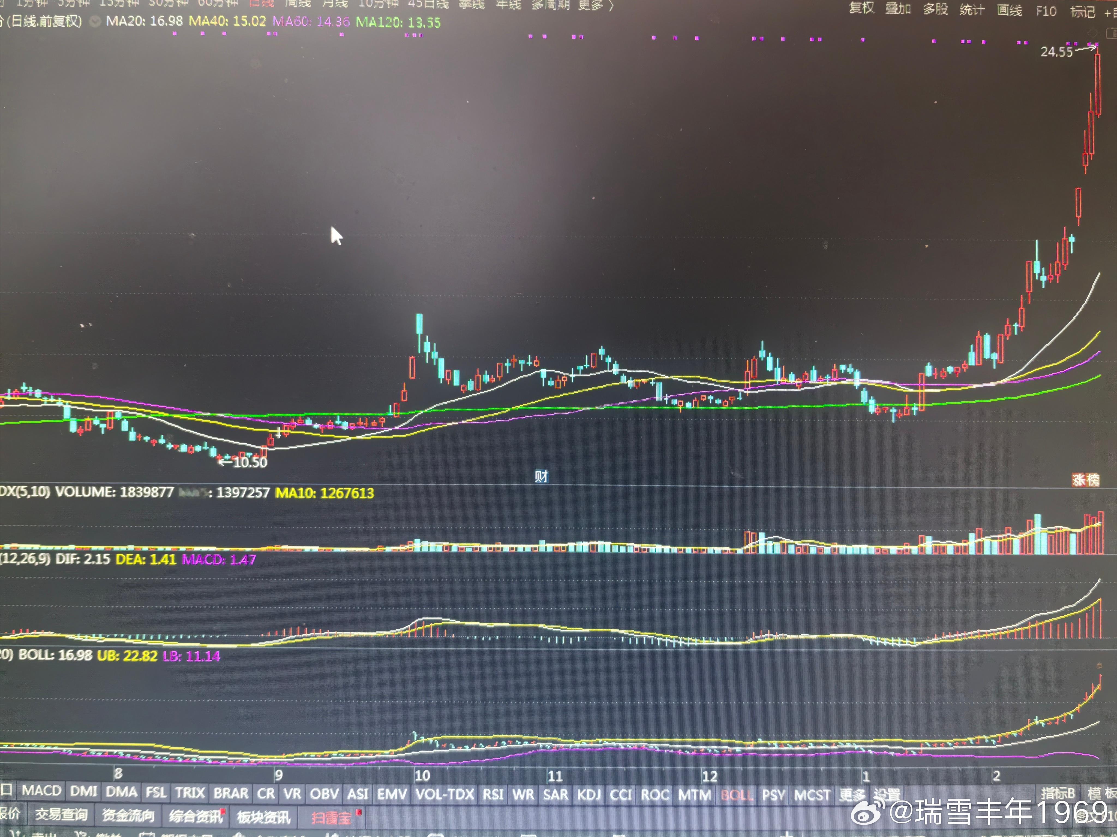Click the MA20: 16.98 label
This screenshot has height=837, width=1117.
click(x=145, y=21)
